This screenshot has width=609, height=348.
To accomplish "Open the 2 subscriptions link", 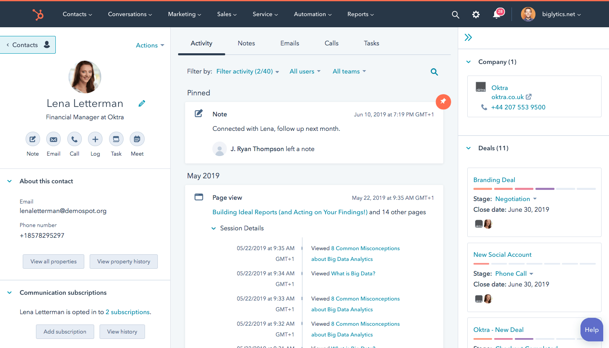I will [x=128, y=312].
